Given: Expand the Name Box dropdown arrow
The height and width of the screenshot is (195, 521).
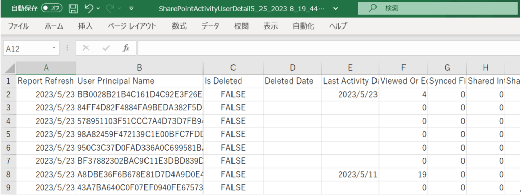Looking at the screenshot, I should (x=54, y=48).
